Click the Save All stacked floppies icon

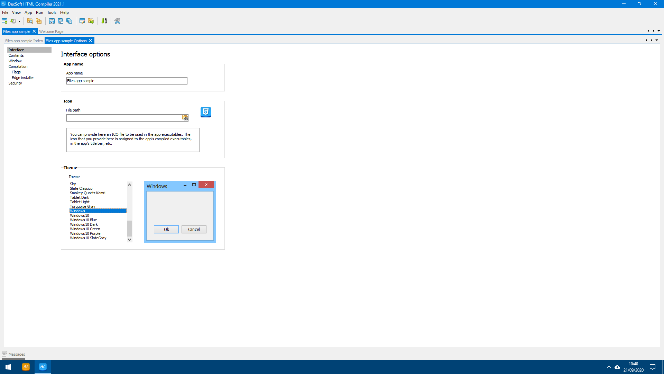coord(69,21)
